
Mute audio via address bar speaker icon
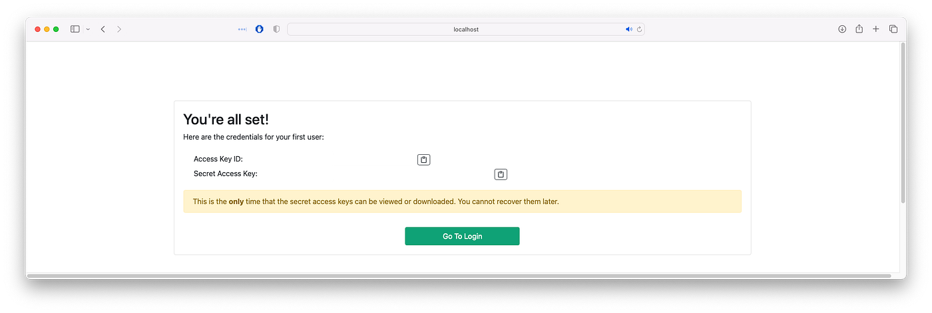point(628,29)
